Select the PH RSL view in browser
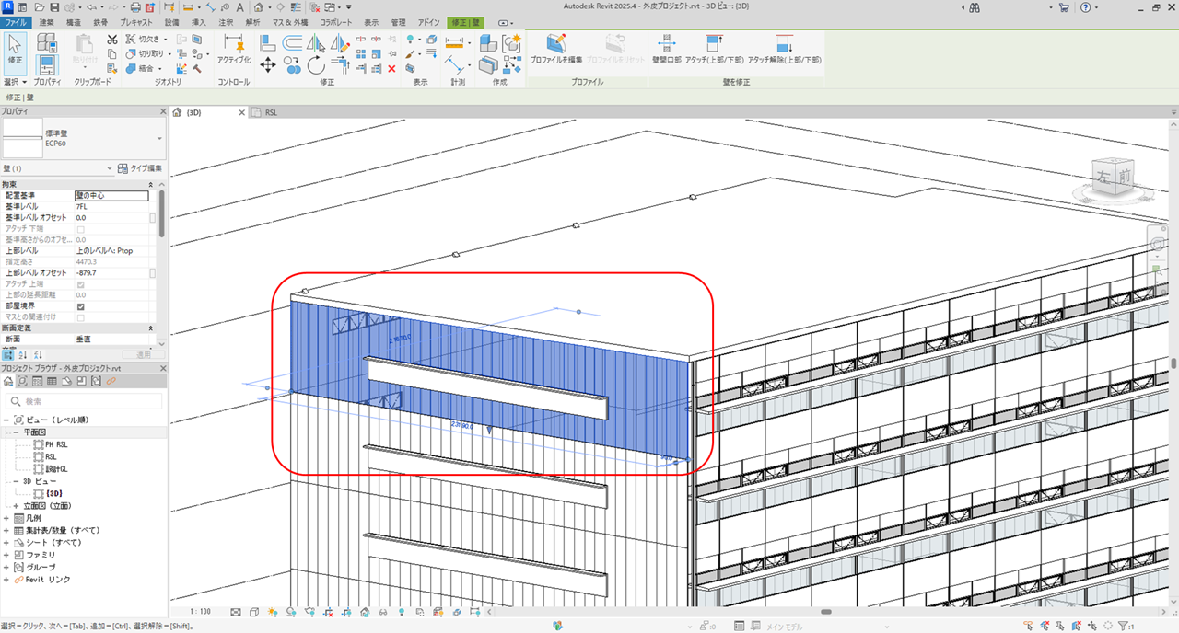This screenshot has height=633, width=1179. pos(56,444)
